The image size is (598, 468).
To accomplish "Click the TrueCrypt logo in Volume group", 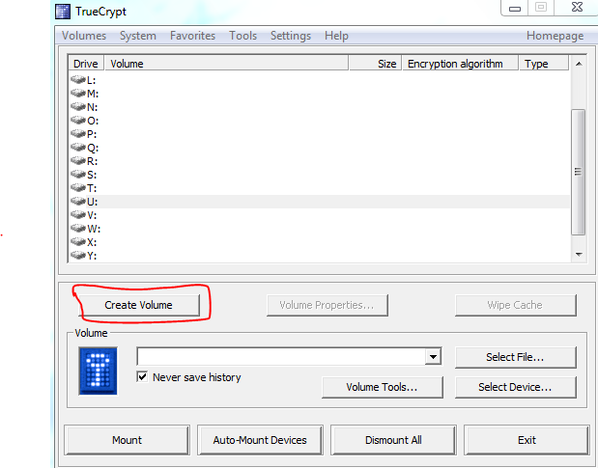I will coord(98,371).
